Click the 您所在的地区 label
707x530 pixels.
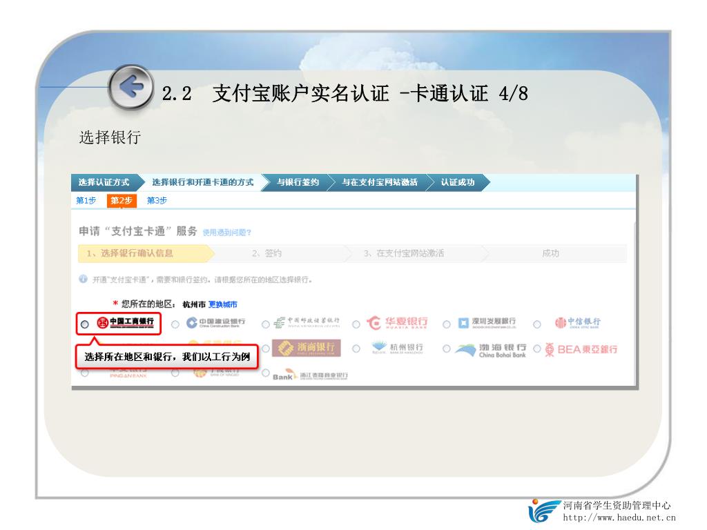(148, 304)
